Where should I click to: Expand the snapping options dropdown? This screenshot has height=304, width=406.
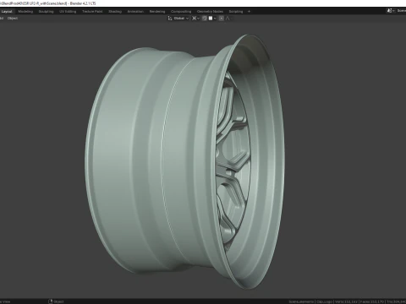[x=212, y=19]
